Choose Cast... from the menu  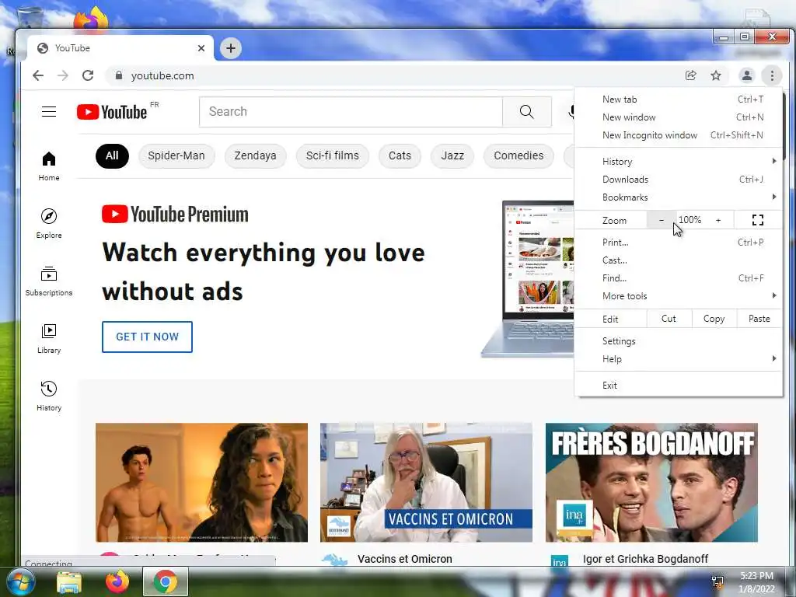pos(679,260)
